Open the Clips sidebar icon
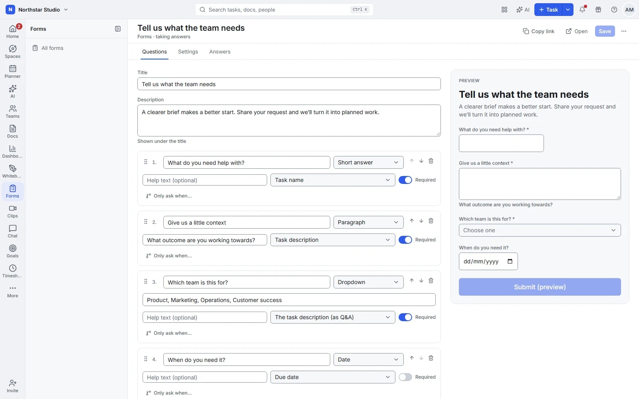 [x=12, y=211]
